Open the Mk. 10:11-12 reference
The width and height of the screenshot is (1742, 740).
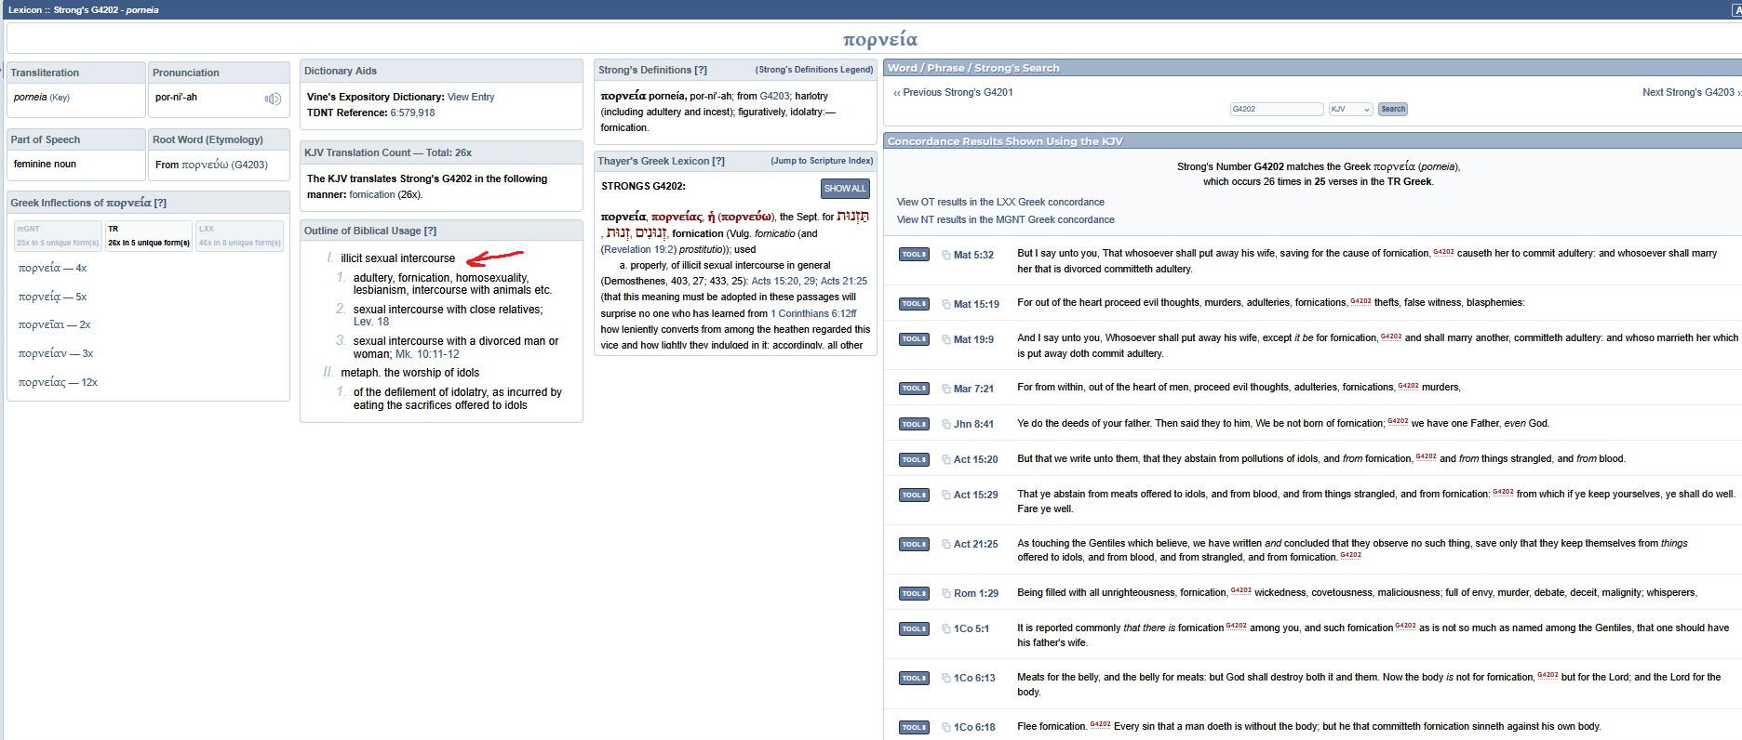pos(427,354)
